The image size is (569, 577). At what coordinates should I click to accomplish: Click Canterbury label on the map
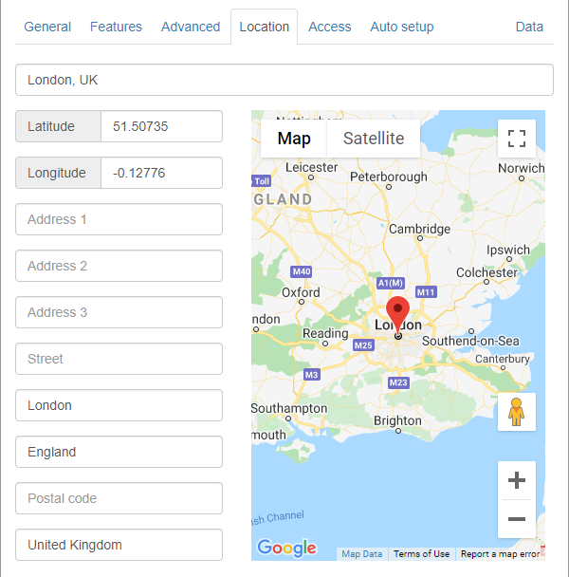point(503,359)
